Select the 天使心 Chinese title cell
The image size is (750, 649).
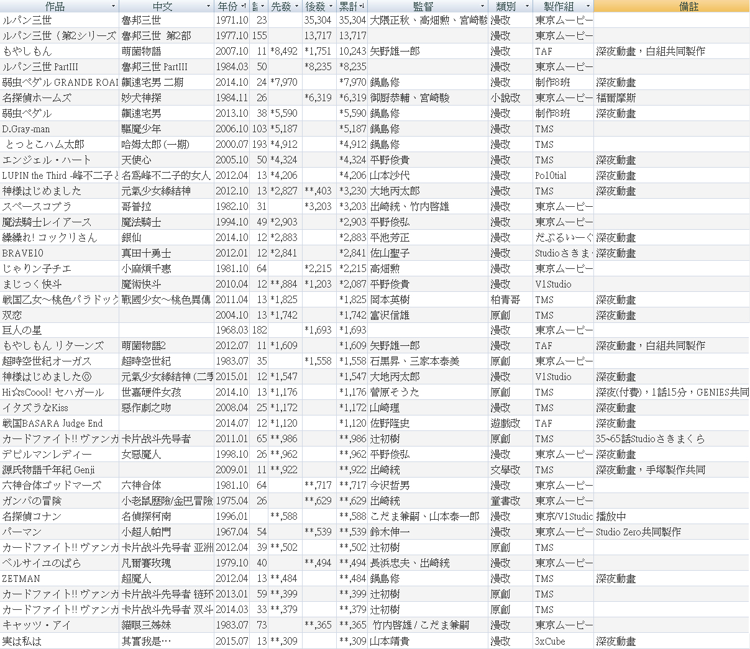pos(167,160)
